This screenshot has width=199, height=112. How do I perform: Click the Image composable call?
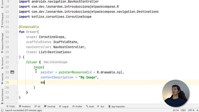tap(38, 67)
